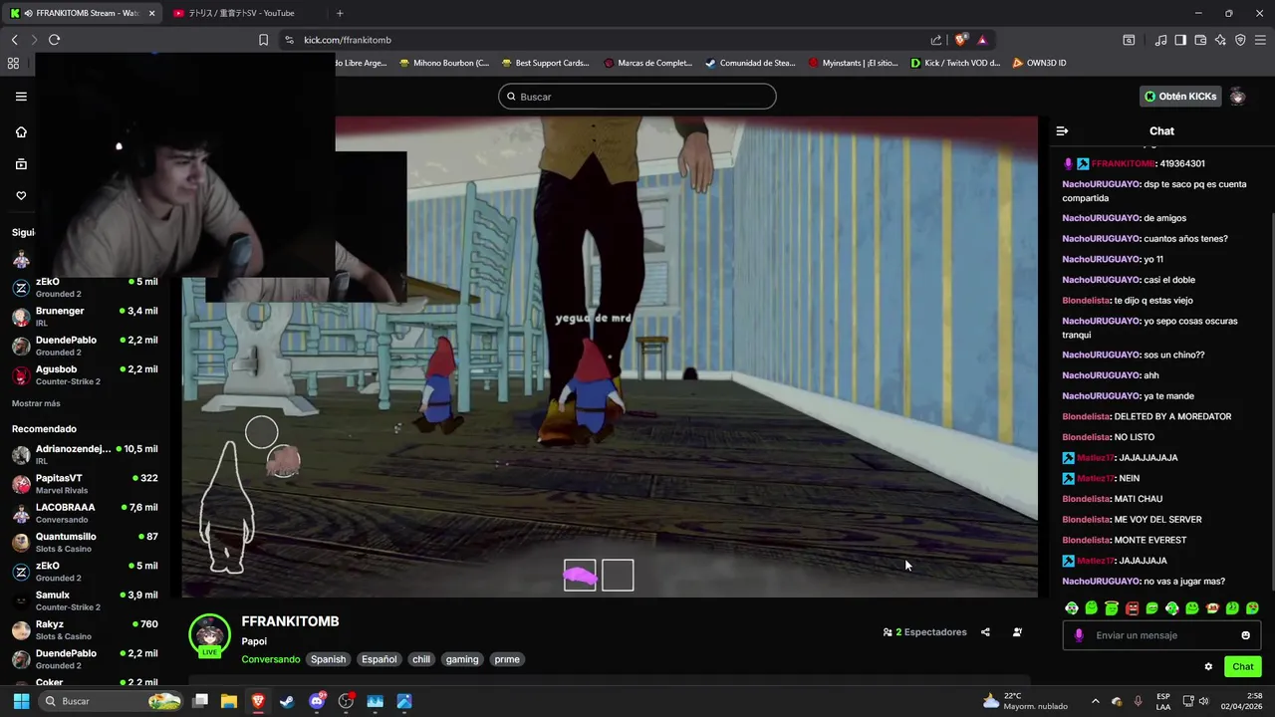Click the share page icon in address bar
Viewport: 1275px width, 717px height.
[936, 40]
